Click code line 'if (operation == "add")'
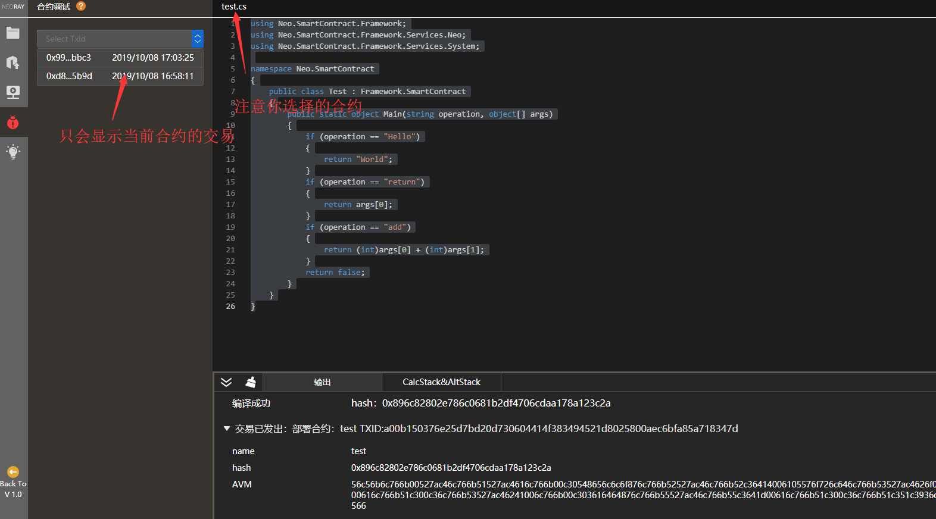 tap(358, 227)
